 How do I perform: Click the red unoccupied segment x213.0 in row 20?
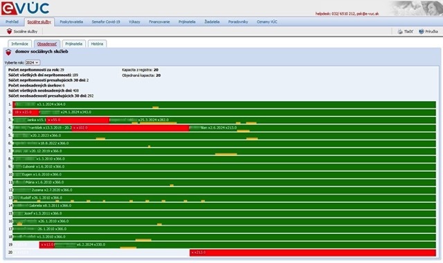point(313,253)
